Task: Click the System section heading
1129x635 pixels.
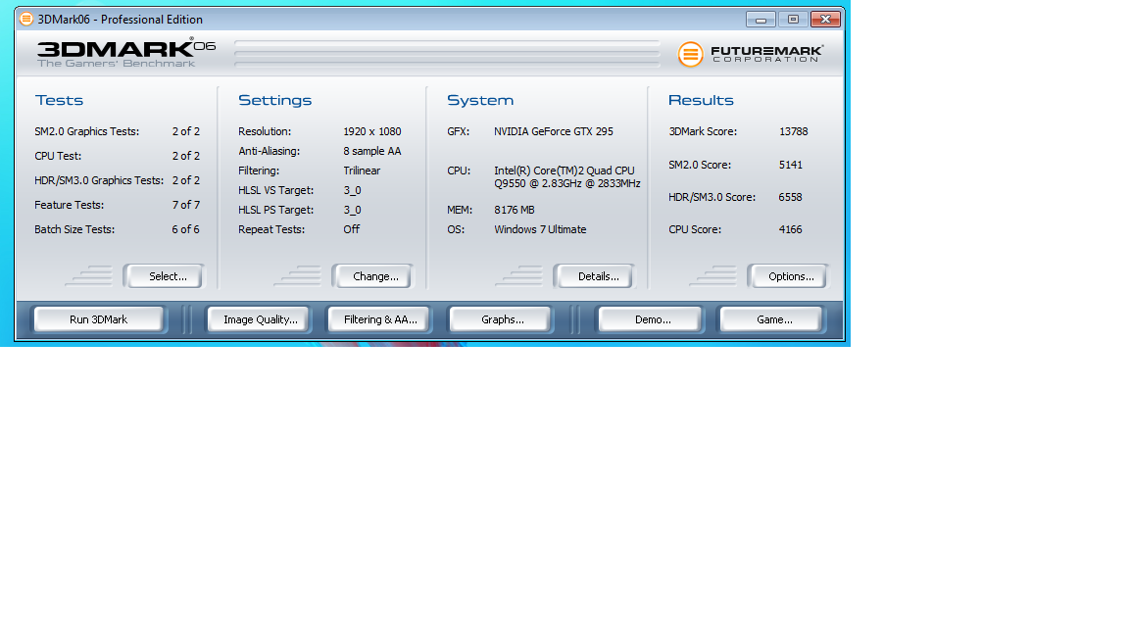Action: 480,100
